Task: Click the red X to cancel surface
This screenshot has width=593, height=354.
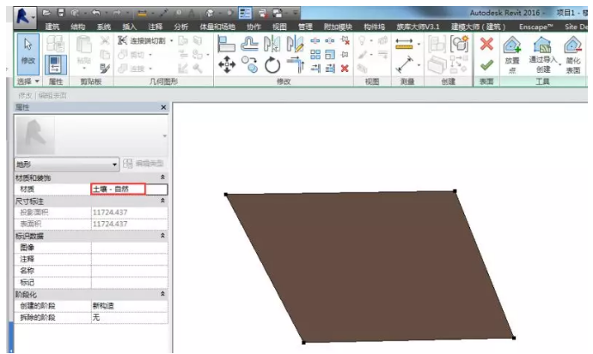Action: tap(486, 45)
